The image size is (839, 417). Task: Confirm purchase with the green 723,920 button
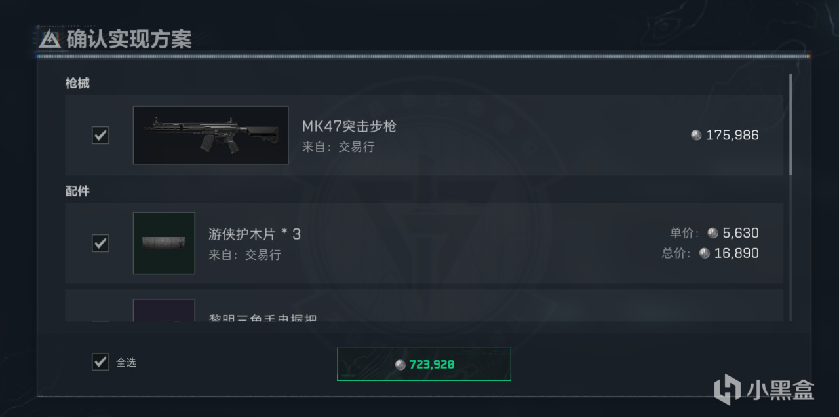(424, 364)
